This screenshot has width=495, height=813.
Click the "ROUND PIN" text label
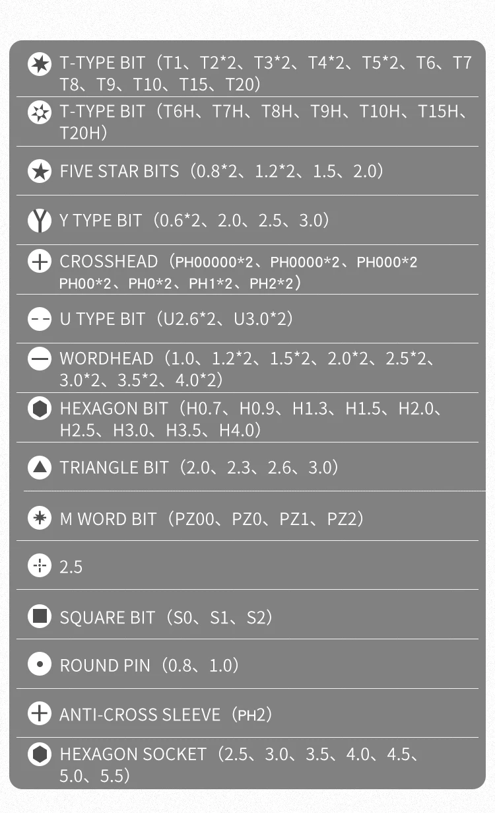[105, 665]
